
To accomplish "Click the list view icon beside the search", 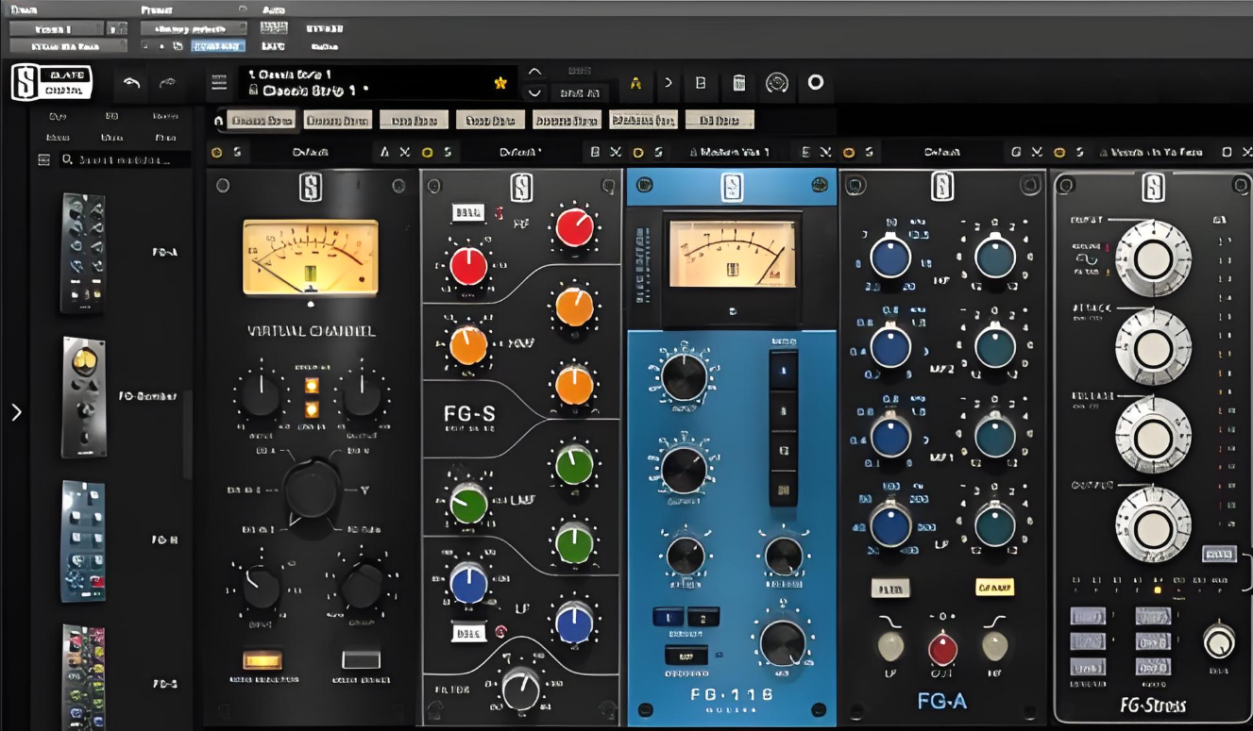I will pyautogui.click(x=43, y=160).
